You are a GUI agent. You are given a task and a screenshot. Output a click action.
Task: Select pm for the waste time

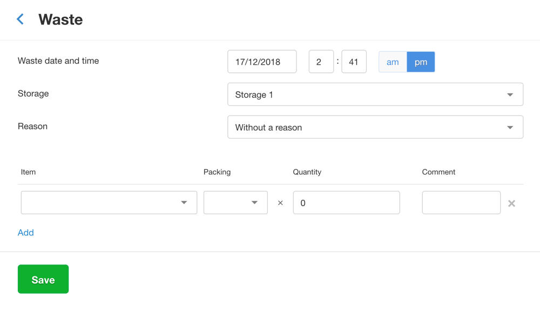coord(421,62)
